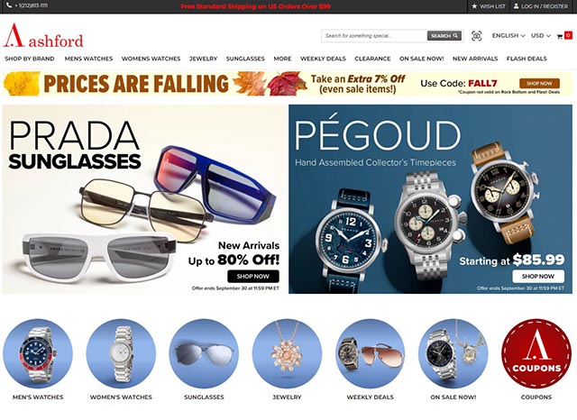The image size is (577, 420).
Task: Open the Flash Deals menu item
Action: point(527,59)
